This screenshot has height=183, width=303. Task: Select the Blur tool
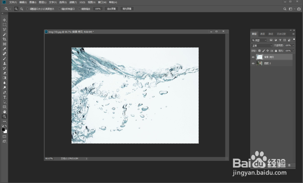5,83
